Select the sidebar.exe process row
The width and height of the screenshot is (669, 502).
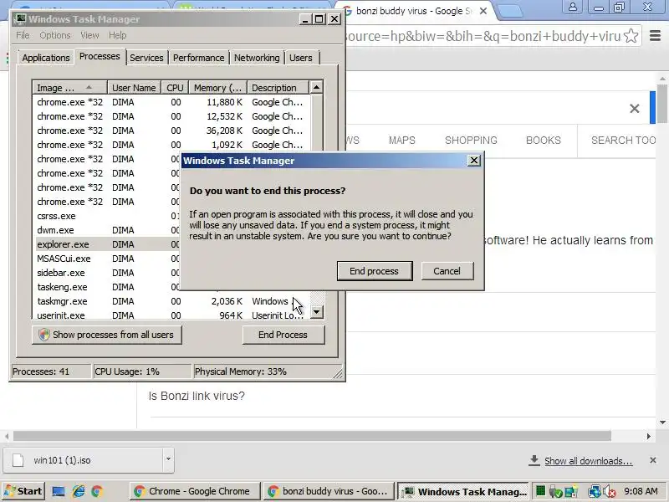107,273
